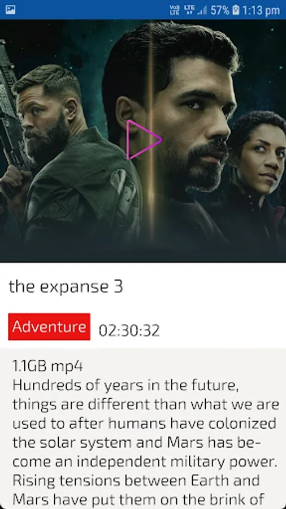Tap the line "Rising tensions between Earth and"

(x=136, y=480)
